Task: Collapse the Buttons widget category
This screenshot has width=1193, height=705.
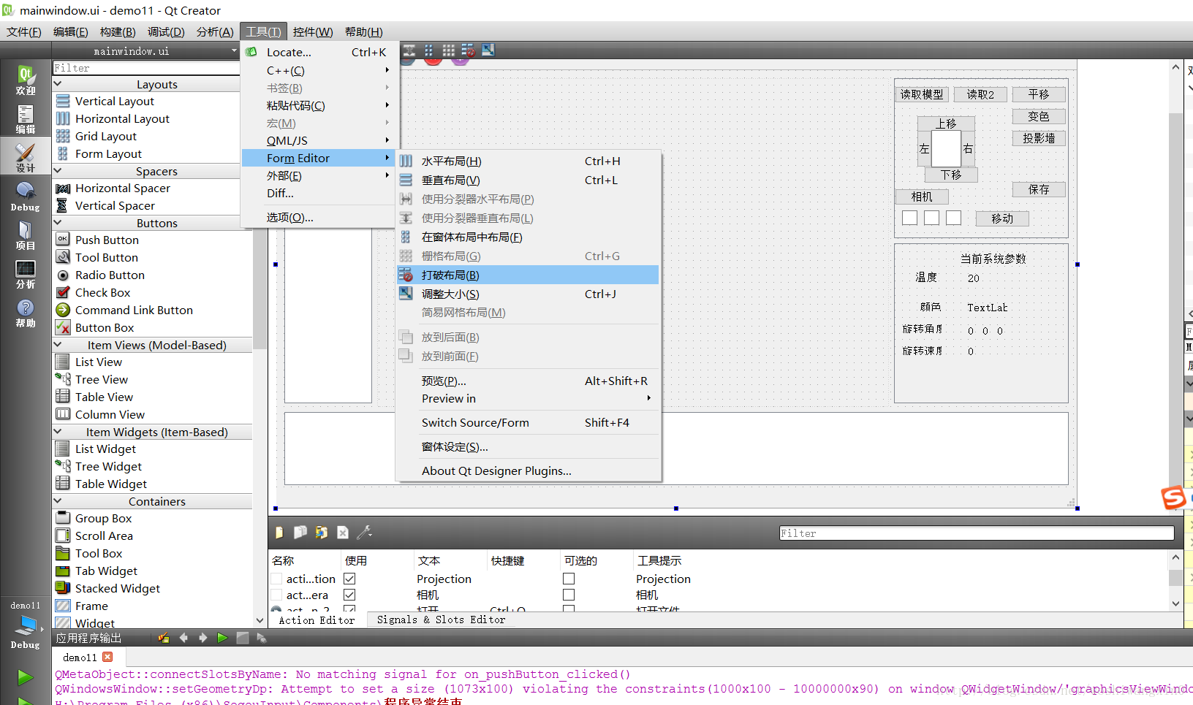Action: pyautogui.click(x=58, y=223)
